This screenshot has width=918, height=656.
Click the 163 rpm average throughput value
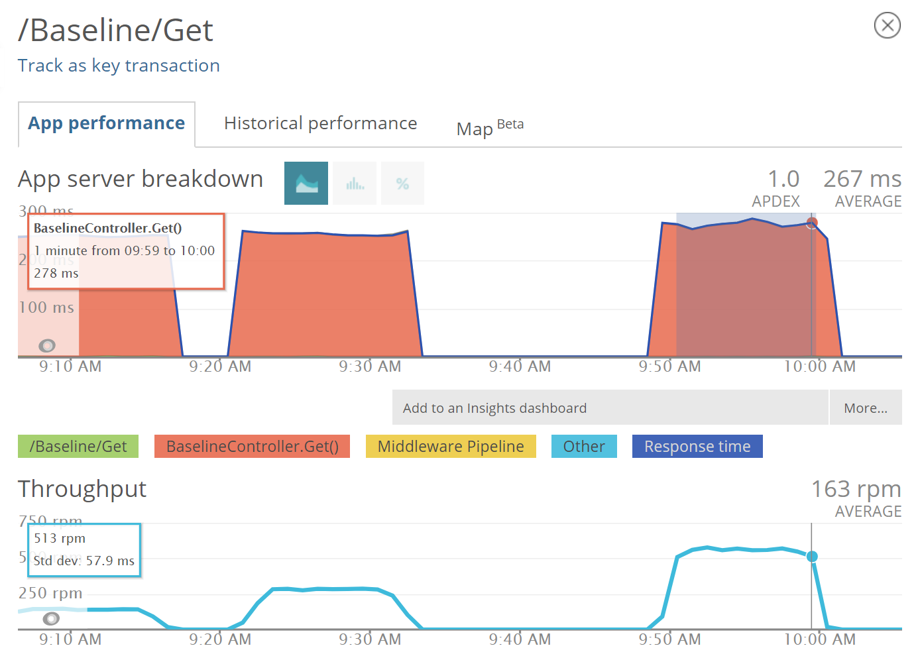click(856, 489)
